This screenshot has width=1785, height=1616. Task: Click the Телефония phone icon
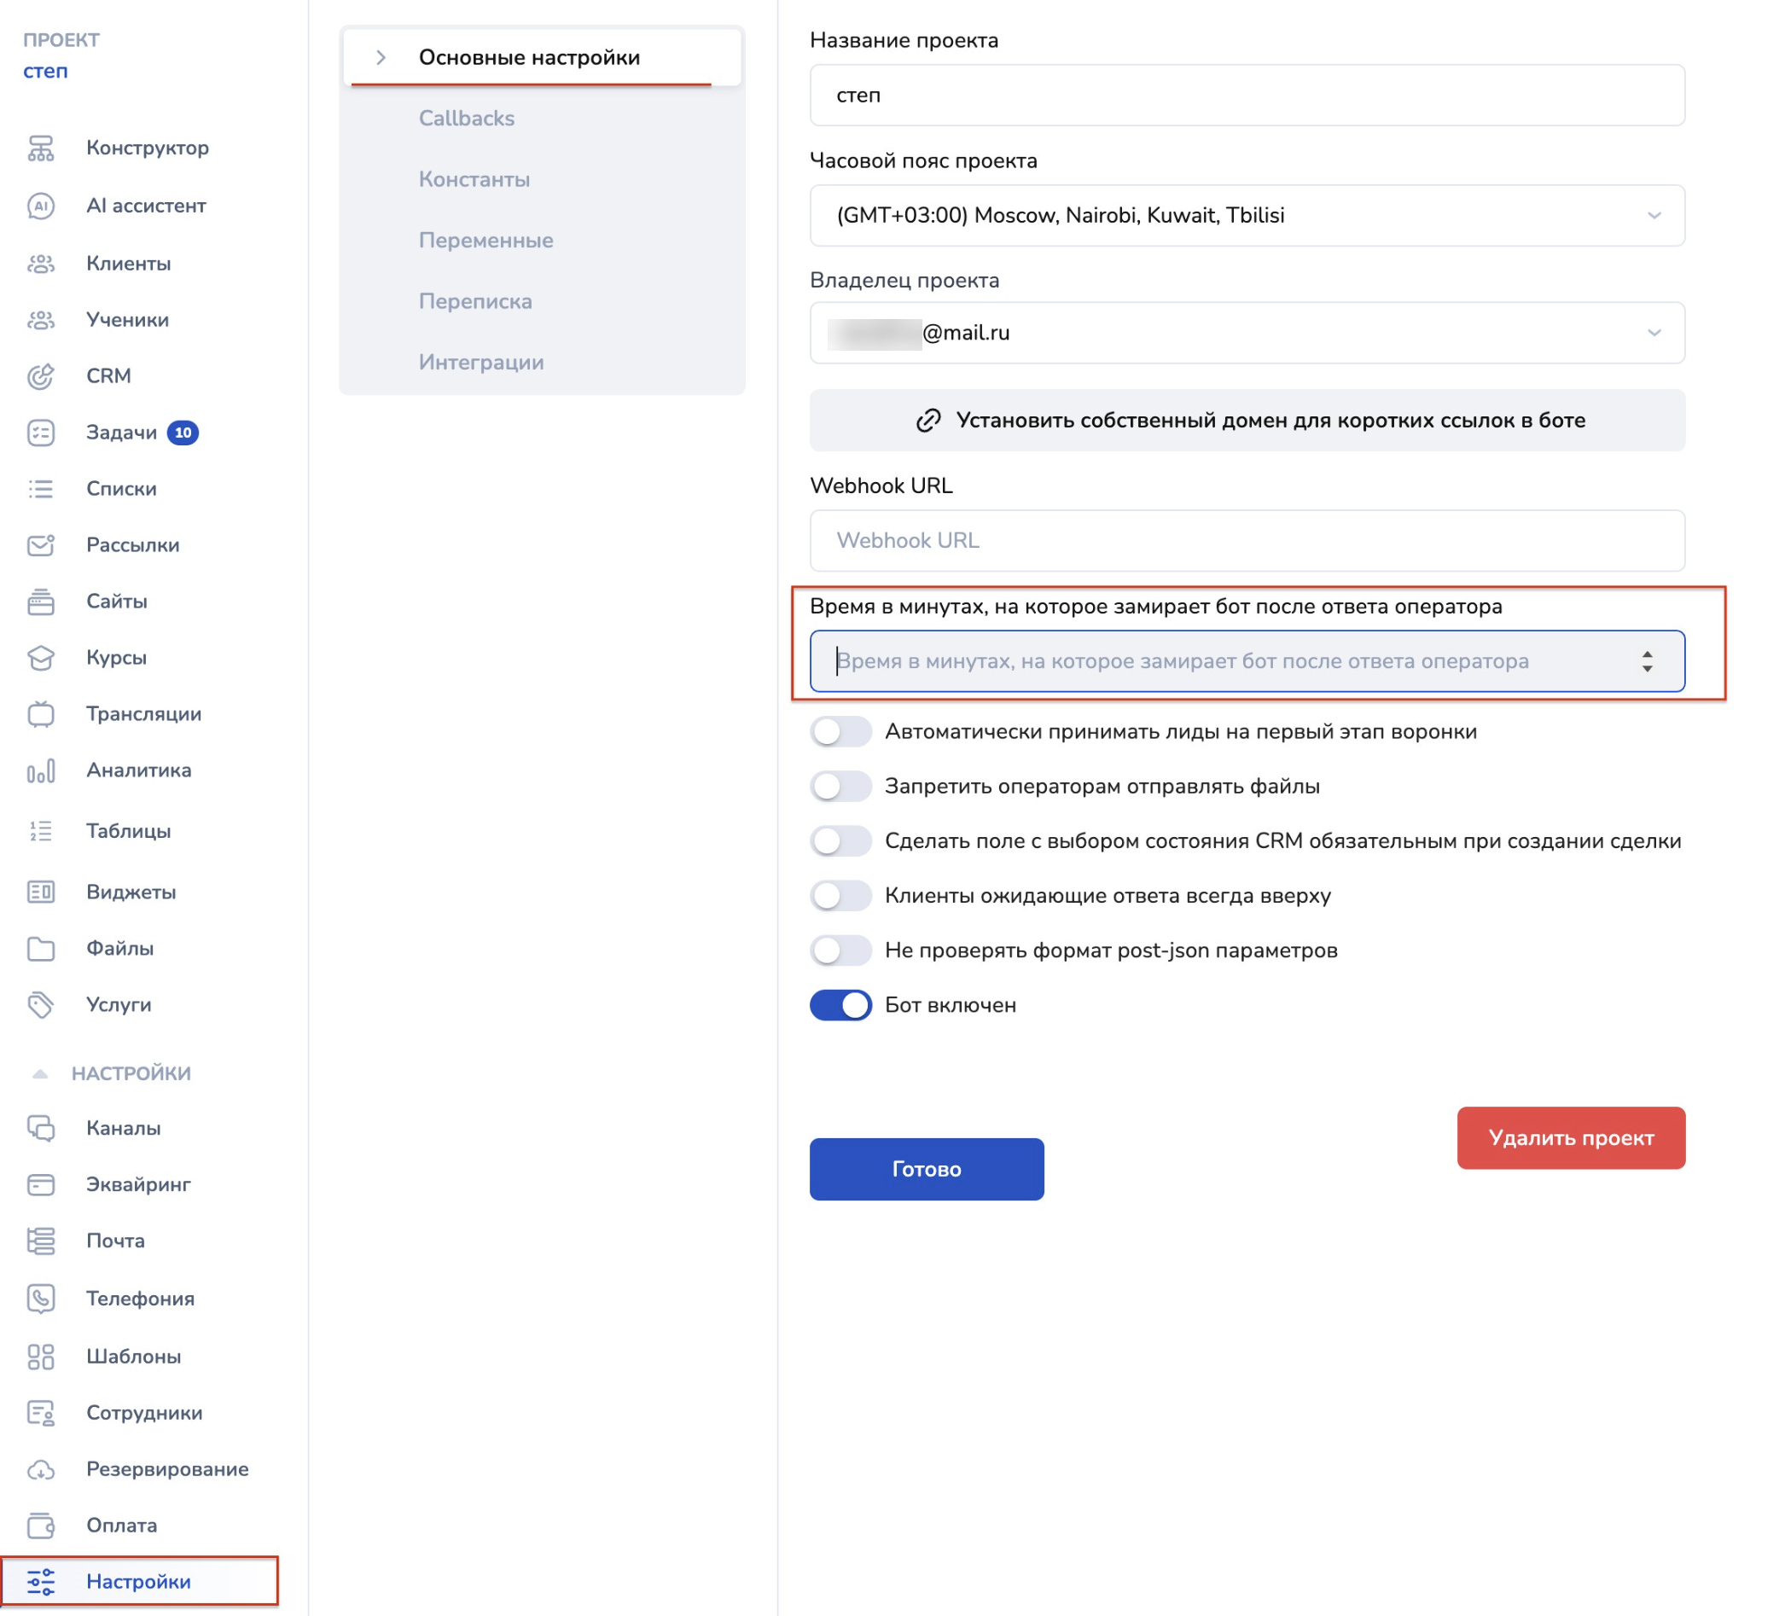[x=41, y=1298]
